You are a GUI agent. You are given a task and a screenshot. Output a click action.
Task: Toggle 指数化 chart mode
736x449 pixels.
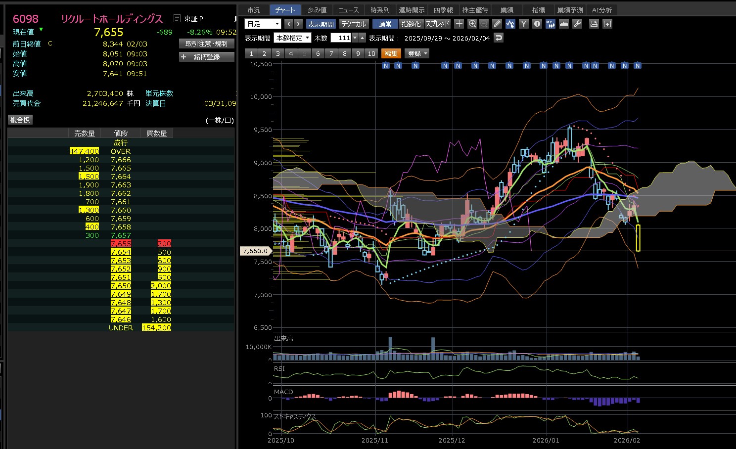[x=411, y=24]
